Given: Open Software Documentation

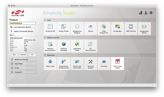Looking at the screenshot, I should (x=50, y=46).
